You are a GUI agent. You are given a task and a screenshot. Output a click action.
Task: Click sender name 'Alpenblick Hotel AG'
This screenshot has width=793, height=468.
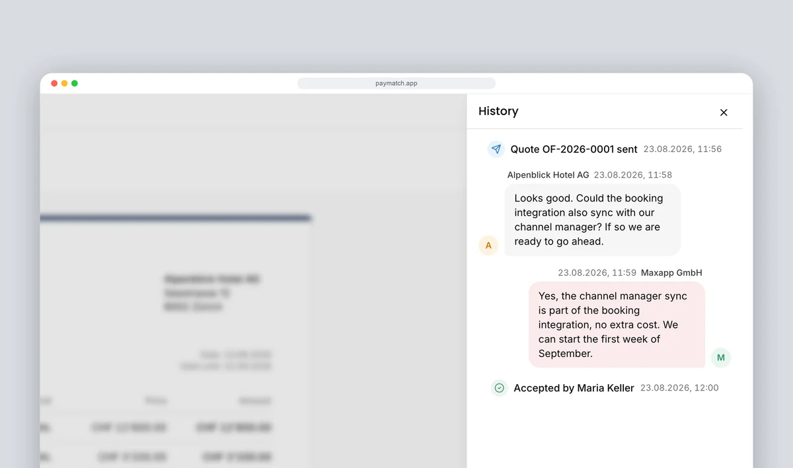[548, 175]
